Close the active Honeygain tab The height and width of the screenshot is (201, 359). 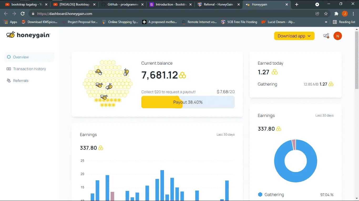pos(287,4)
